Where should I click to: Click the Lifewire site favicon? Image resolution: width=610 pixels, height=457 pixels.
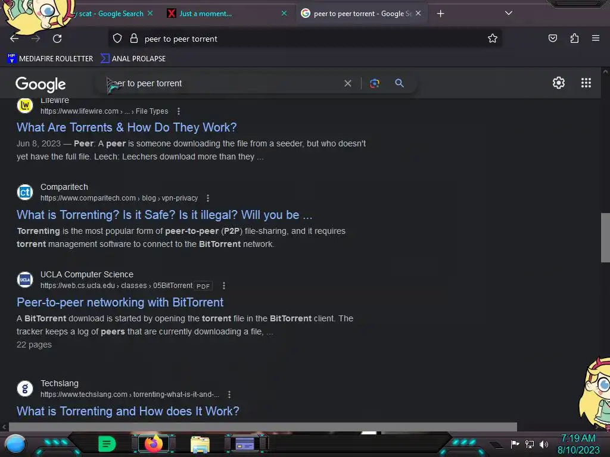pos(25,105)
